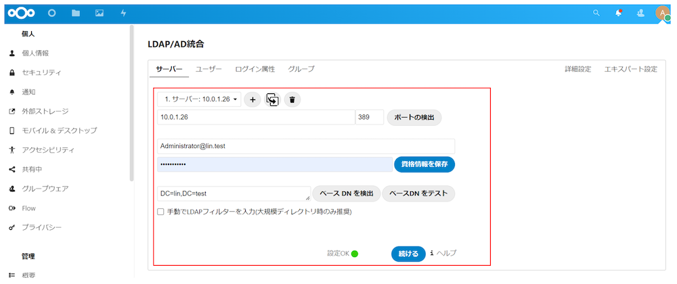The height and width of the screenshot is (284, 677).
Task: Open the Dashboard circle icon
Action: point(52,13)
